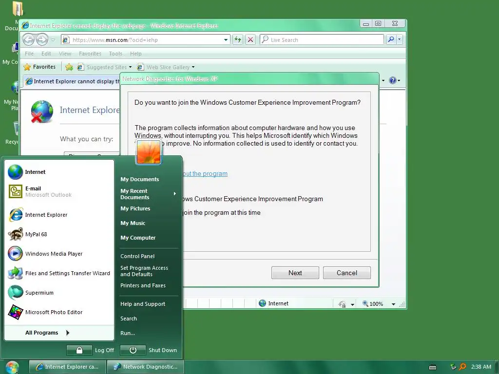Open the File menu
Image resolution: width=499 pixels, height=374 pixels.
[x=29, y=54]
